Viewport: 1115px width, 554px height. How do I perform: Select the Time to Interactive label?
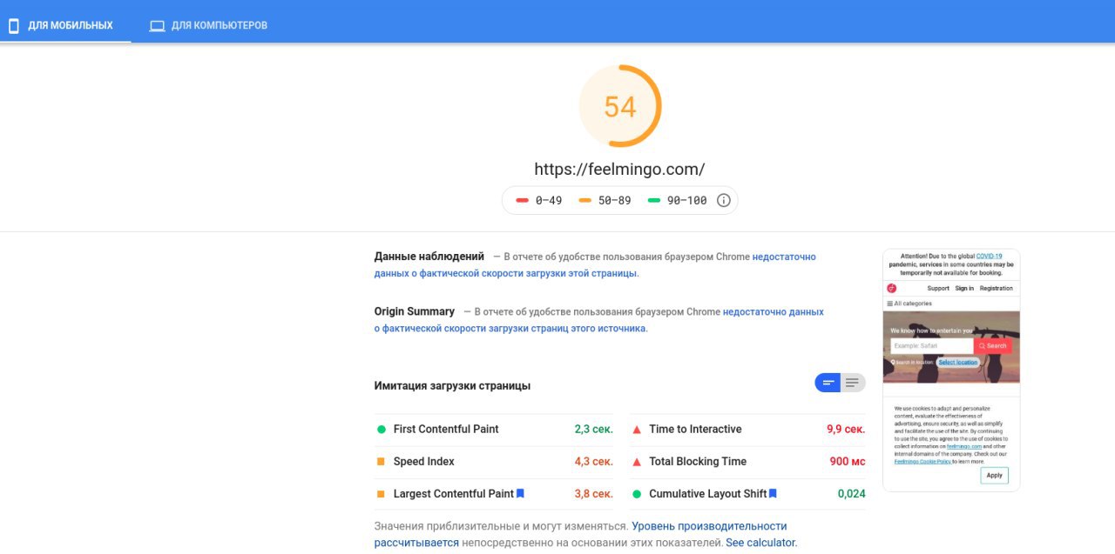point(695,429)
